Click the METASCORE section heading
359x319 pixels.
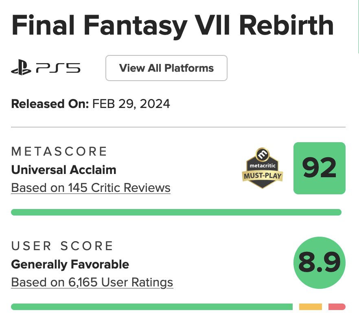coord(59,152)
